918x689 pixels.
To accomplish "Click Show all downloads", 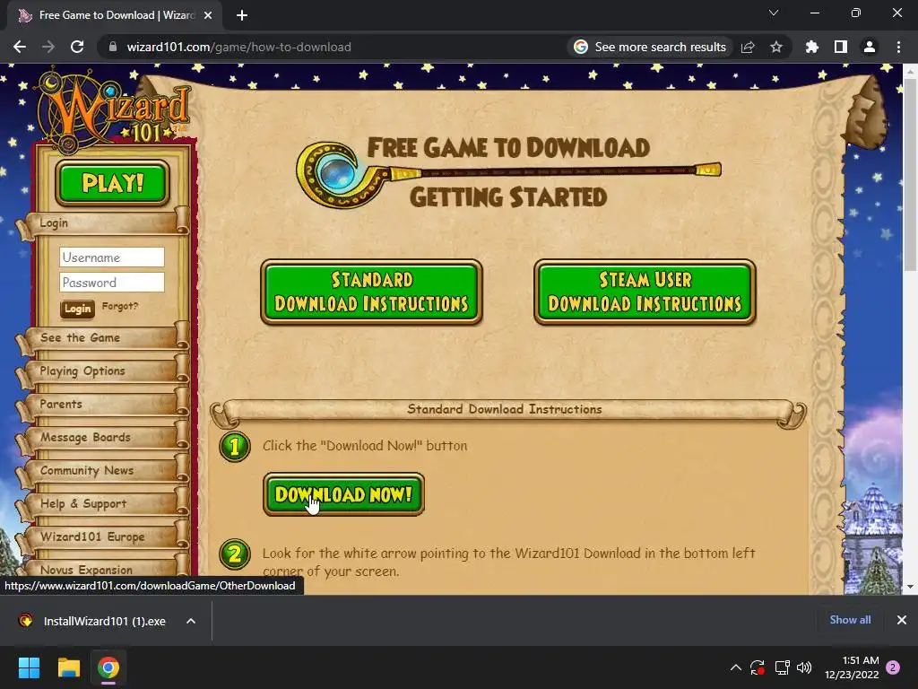I will [x=850, y=620].
